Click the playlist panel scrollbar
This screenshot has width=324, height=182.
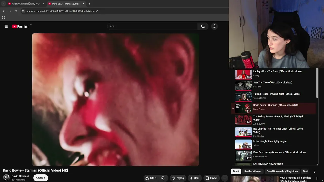click(x=317, y=83)
